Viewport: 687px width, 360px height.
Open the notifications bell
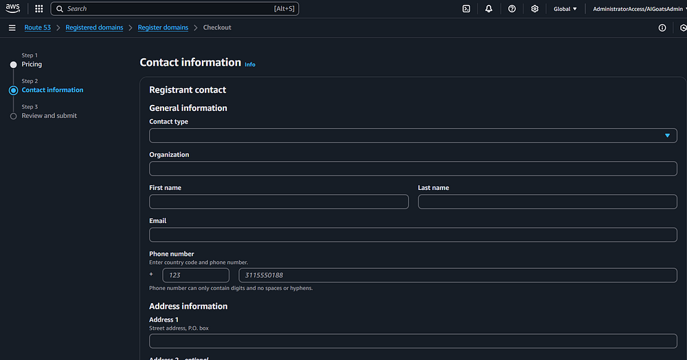pyautogui.click(x=488, y=9)
